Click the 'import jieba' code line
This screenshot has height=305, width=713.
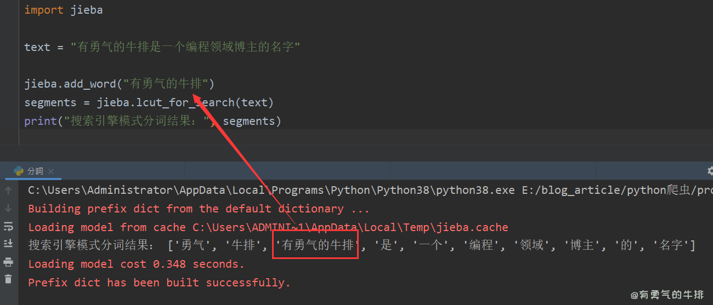tap(63, 10)
